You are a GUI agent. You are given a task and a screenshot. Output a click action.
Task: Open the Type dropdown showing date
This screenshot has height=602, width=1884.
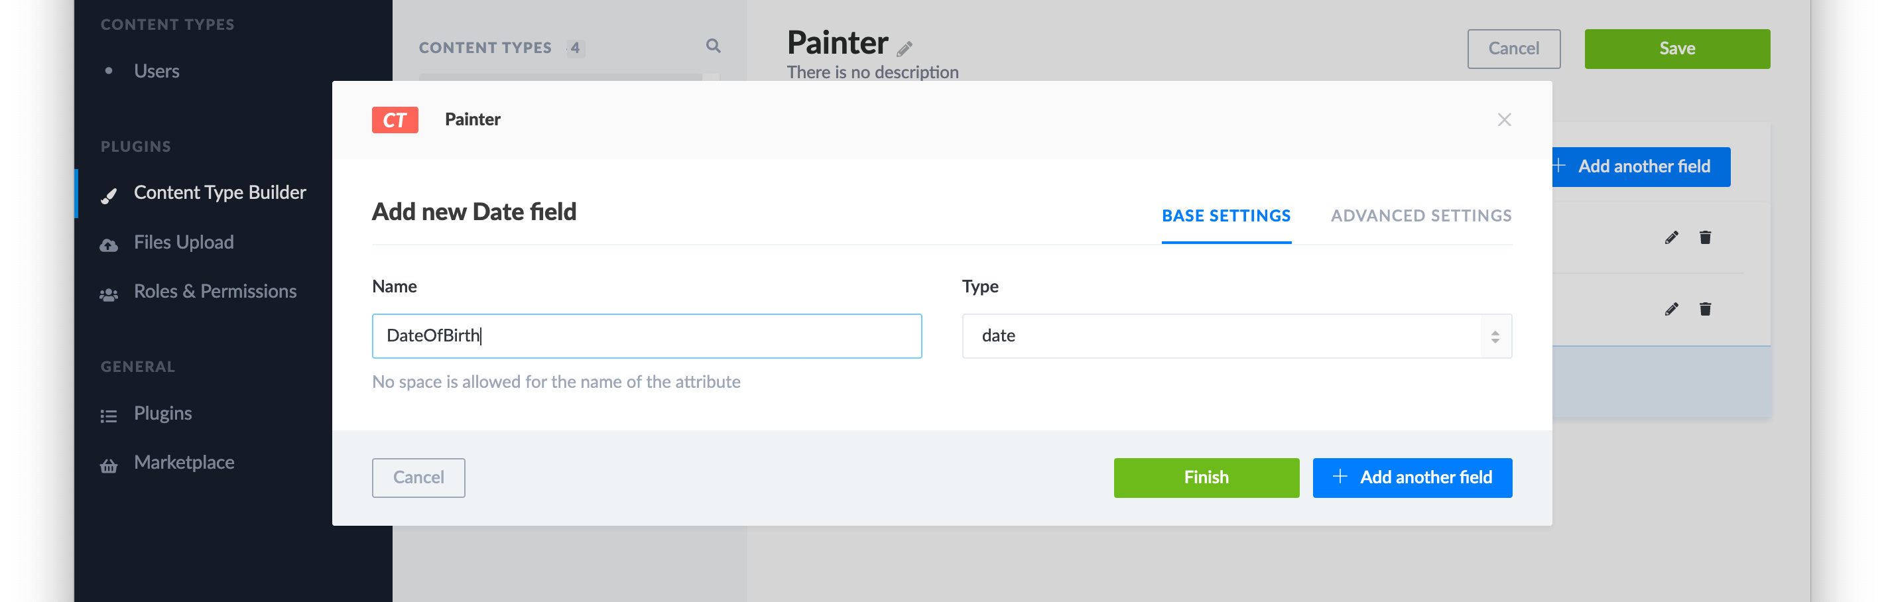[1236, 337]
